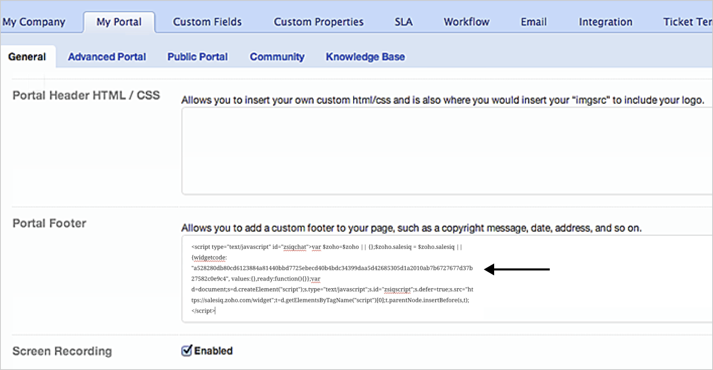
Task: Click the salesiq.zoho.com/widget URL line
Action: coord(330,300)
